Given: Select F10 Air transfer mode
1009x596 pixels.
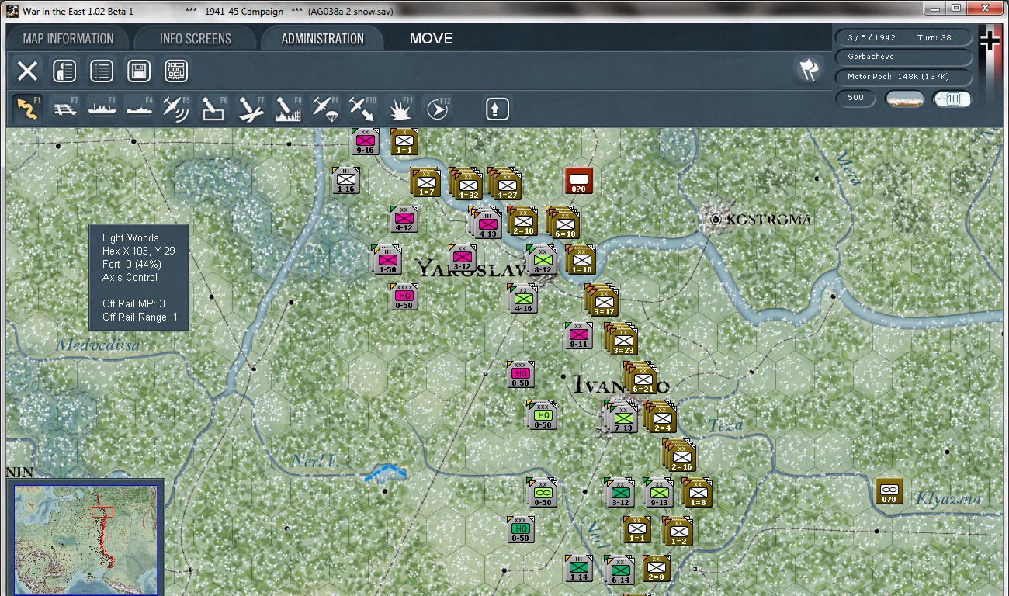Looking at the screenshot, I should pyautogui.click(x=362, y=109).
